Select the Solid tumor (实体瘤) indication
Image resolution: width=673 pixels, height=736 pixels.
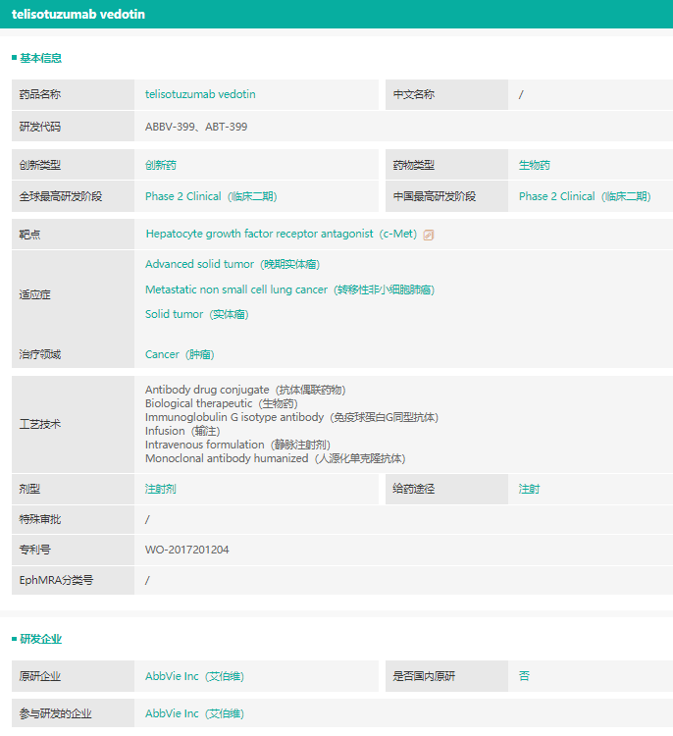196,314
